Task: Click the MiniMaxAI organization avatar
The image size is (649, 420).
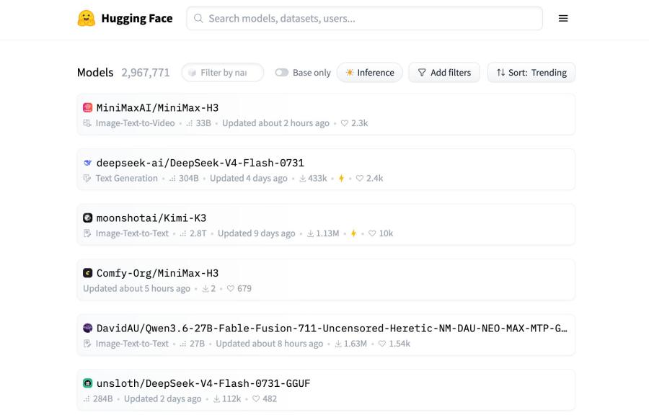Action: point(87,107)
